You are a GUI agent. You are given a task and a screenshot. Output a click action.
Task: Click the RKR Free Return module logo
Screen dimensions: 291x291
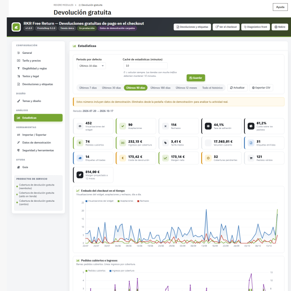pos(16,27)
